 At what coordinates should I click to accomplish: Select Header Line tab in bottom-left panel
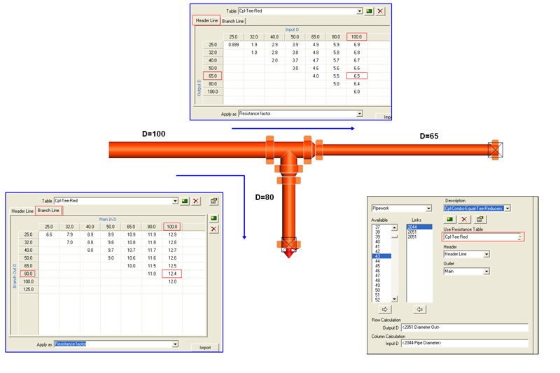point(22,211)
